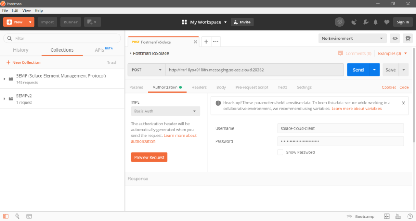Open the Postman console icon
The width and height of the screenshot is (416, 221).
pyautogui.click(x=29, y=216)
